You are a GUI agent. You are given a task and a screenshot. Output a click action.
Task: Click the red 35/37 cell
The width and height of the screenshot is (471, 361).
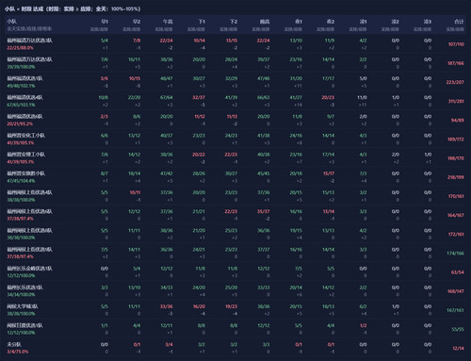264,211
